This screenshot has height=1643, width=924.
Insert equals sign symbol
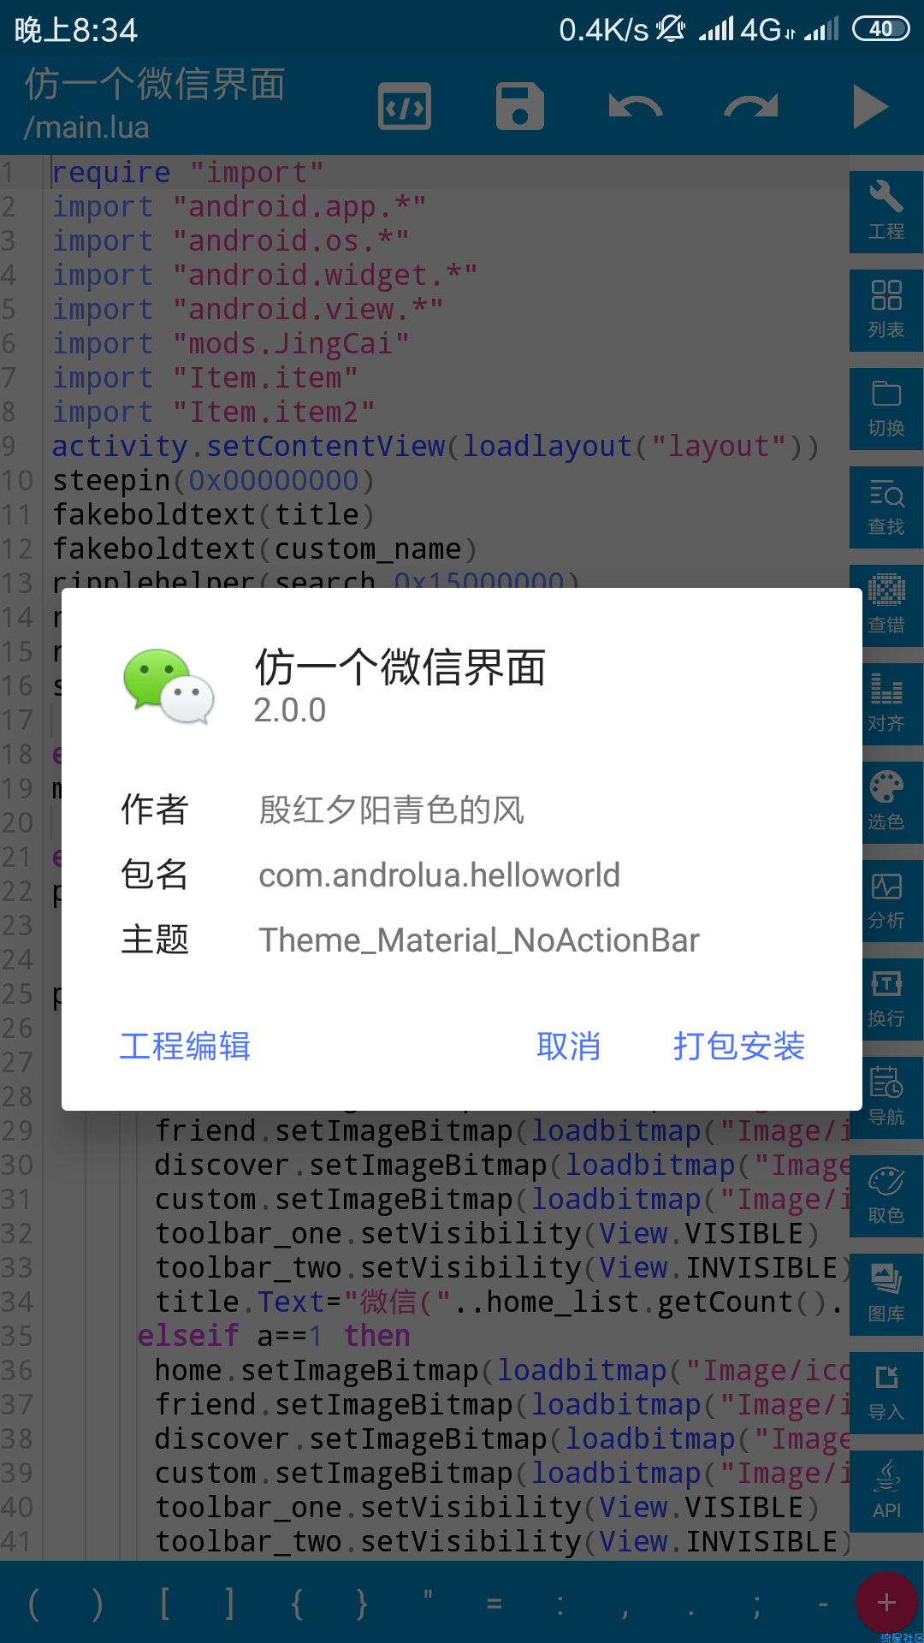coord(494,1603)
